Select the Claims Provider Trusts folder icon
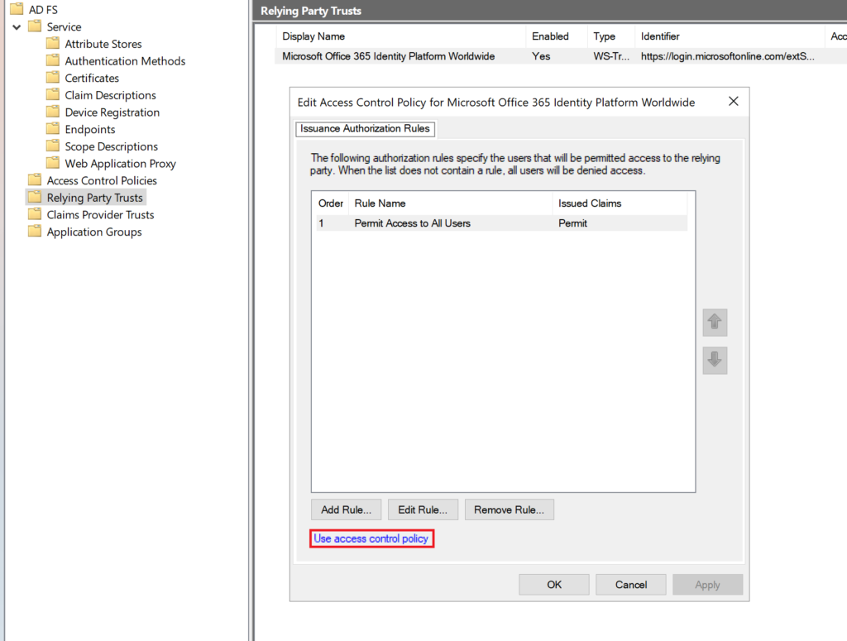The image size is (847, 641). click(x=34, y=214)
